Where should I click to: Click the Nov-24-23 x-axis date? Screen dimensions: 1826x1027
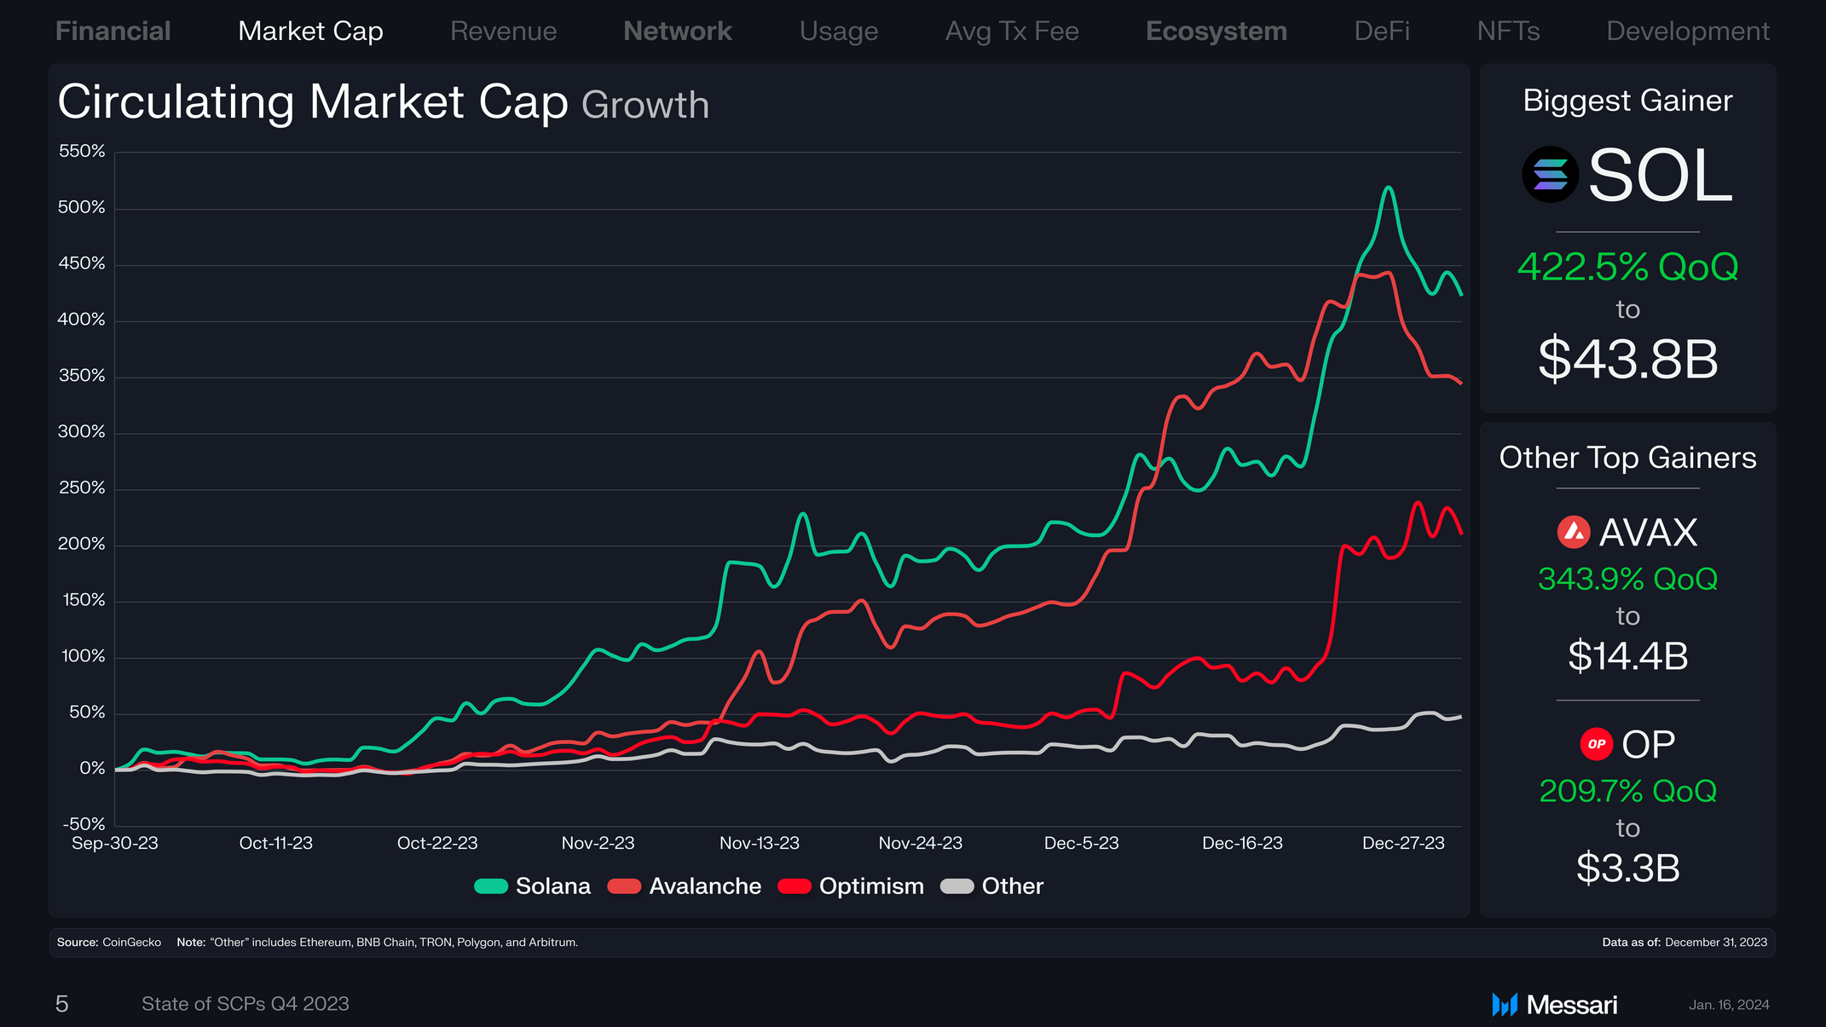[x=921, y=844]
